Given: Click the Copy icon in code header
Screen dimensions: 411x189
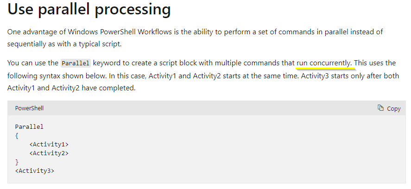Looking at the screenshot, I should [380, 108].
